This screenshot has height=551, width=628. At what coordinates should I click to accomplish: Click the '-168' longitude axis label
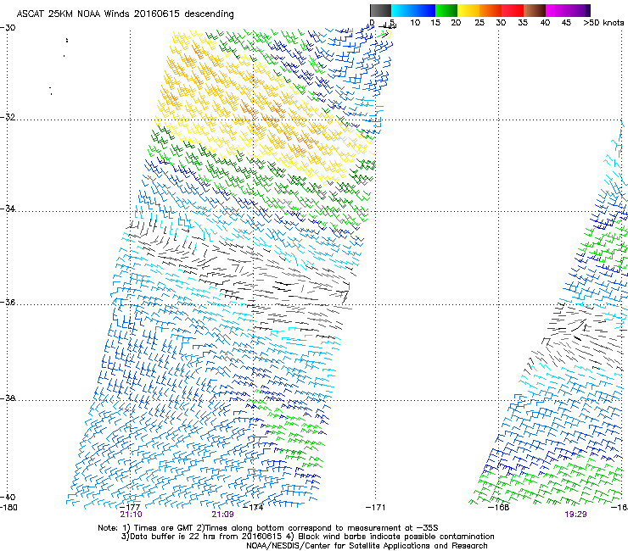click(x=499, y=508)
